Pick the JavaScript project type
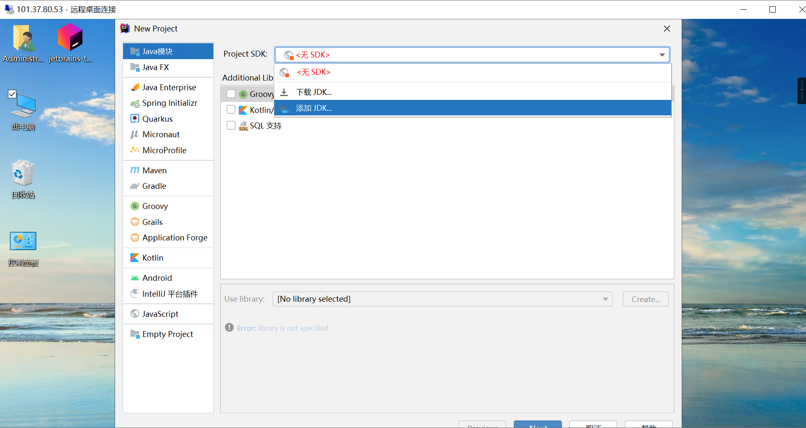 click(x=168, y=314)
